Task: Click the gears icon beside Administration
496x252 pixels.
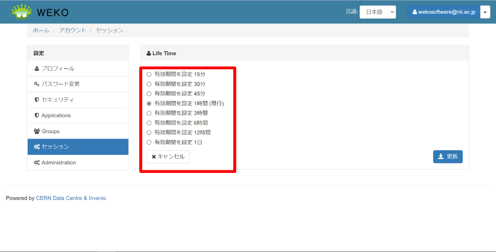Action: 37,163
